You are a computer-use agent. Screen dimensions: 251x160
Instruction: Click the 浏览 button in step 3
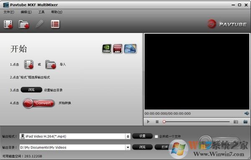(x=31, y=90)
